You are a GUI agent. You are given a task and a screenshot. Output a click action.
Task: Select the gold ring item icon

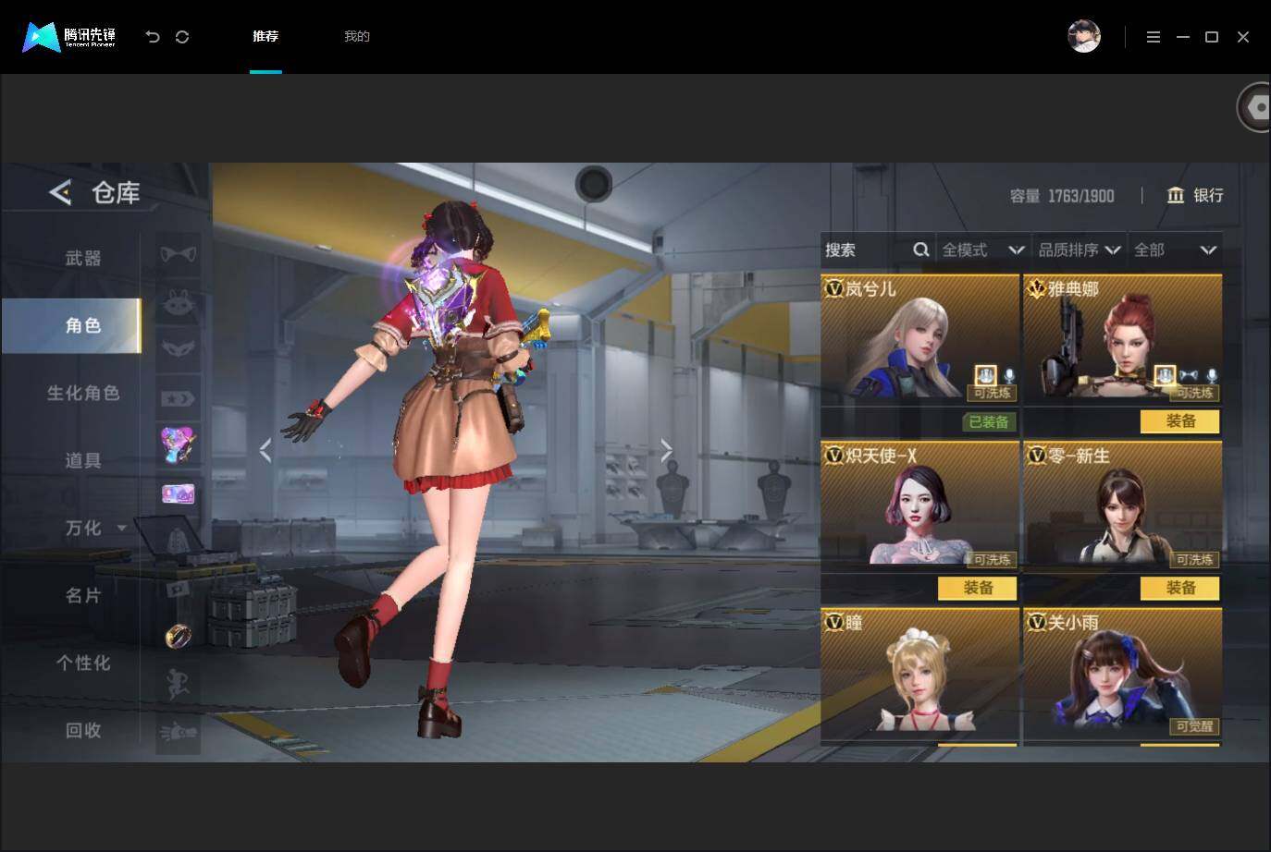[179, 637]
